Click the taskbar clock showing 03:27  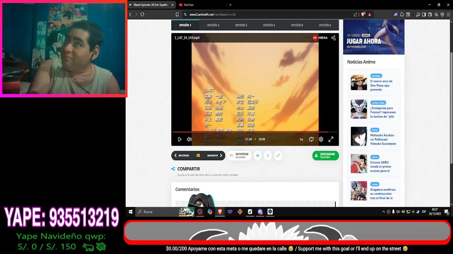(435, 212)
